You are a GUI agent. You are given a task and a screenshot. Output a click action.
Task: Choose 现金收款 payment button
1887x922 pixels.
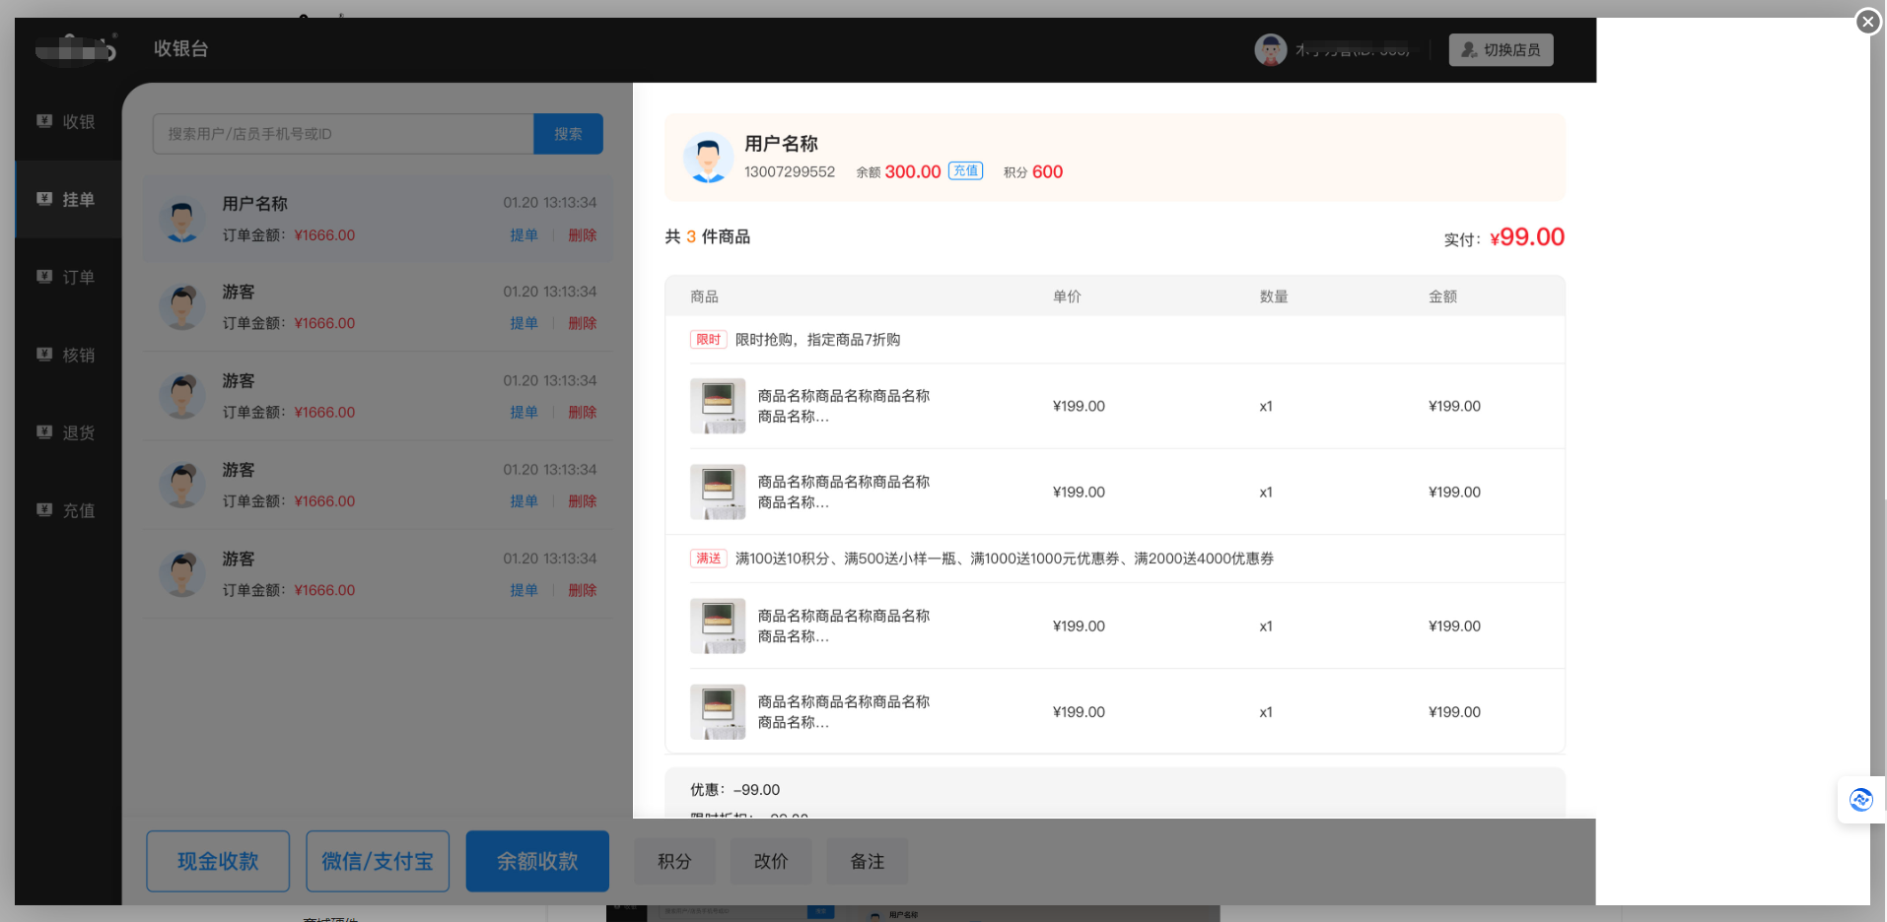point(218,861)
